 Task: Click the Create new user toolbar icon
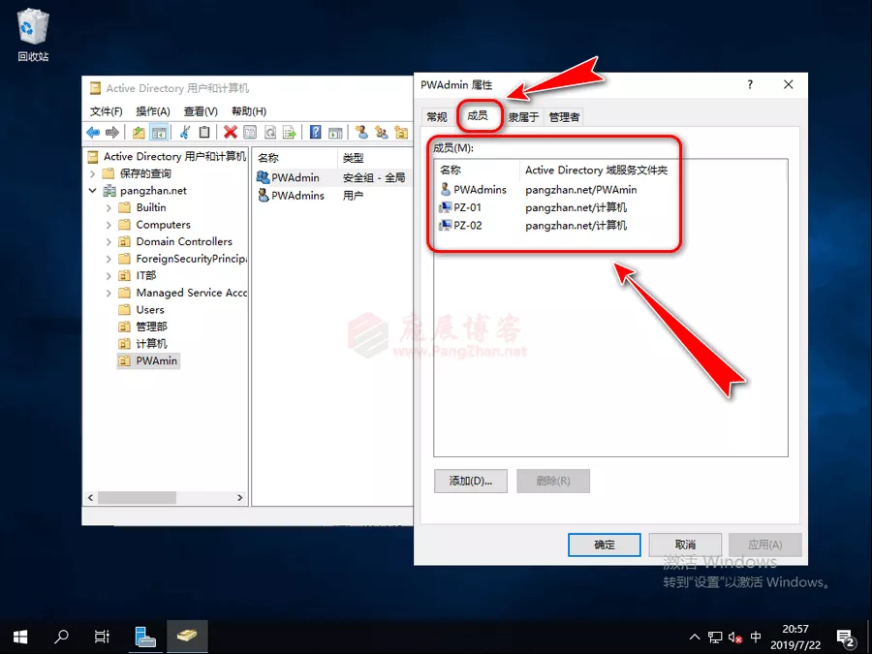[x=361, y=133]
